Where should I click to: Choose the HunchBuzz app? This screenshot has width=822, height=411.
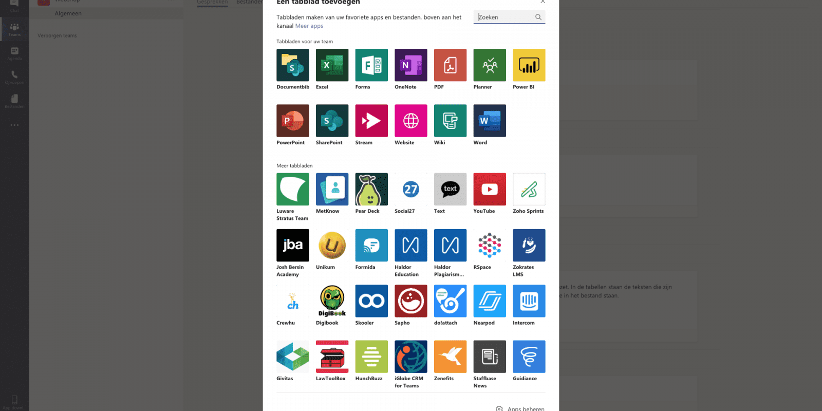click(371, 357)
